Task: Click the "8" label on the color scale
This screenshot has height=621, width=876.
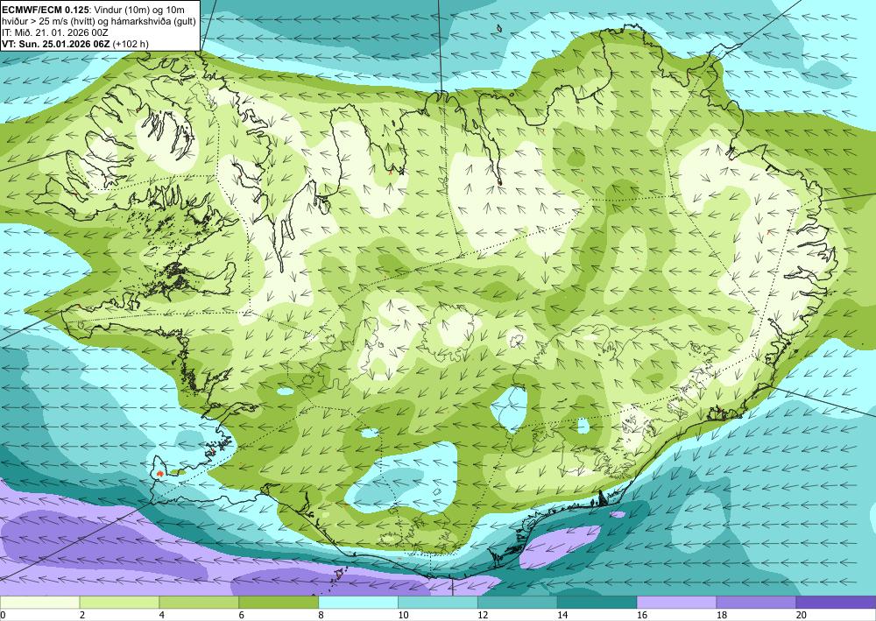Action: tap(321, 615)
